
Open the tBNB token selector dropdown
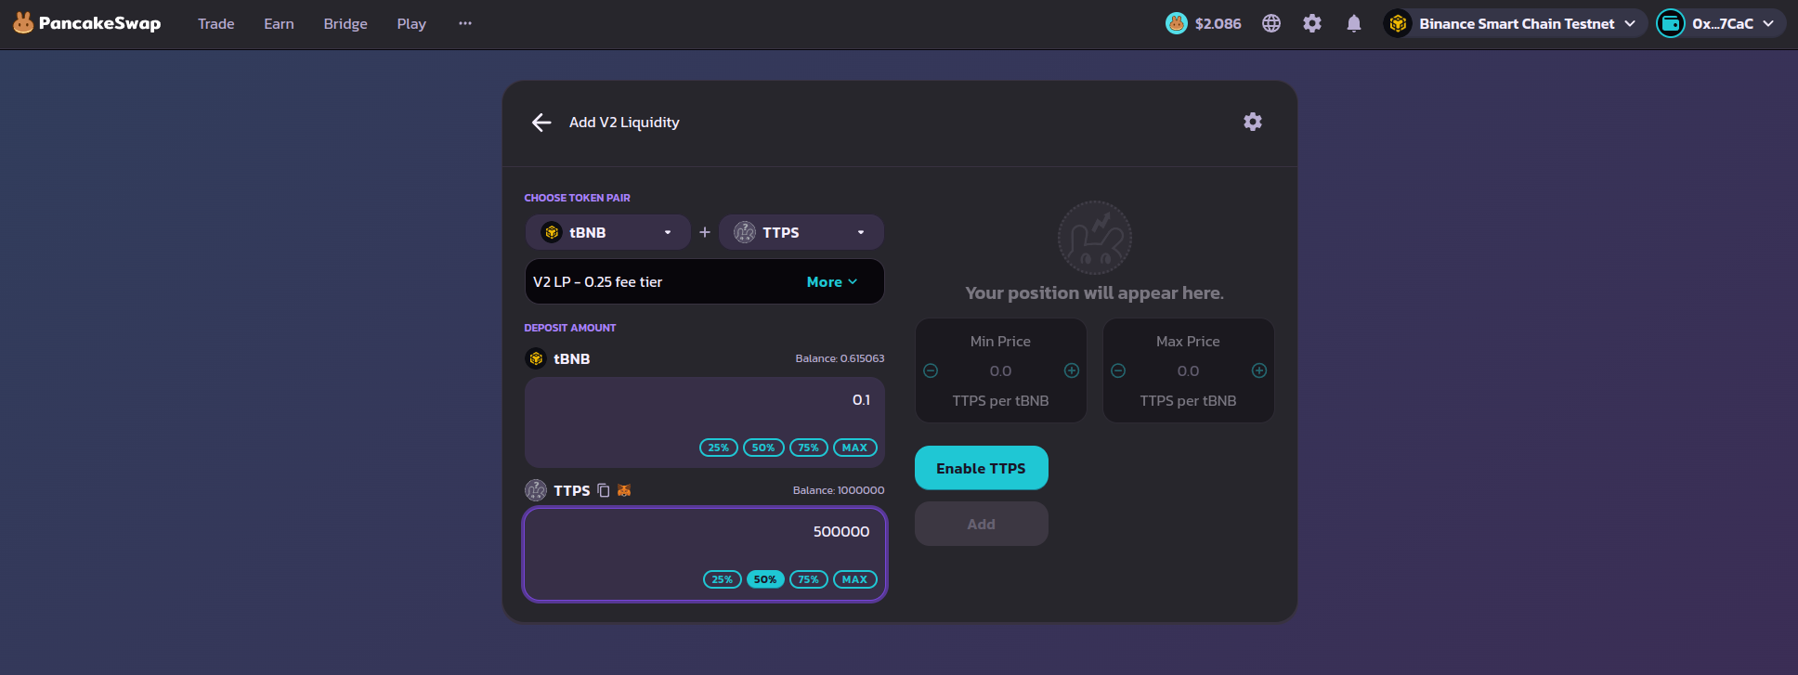tap(608, 232)
